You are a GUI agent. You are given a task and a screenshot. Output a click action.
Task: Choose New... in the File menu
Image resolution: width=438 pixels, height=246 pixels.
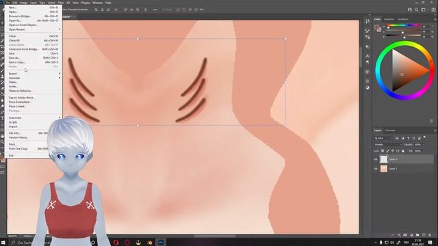point(34,8)
